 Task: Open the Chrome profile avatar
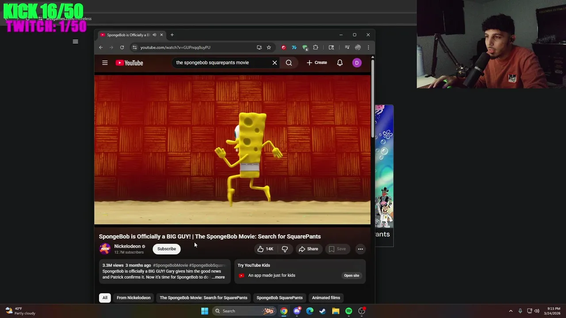point(358,47)
